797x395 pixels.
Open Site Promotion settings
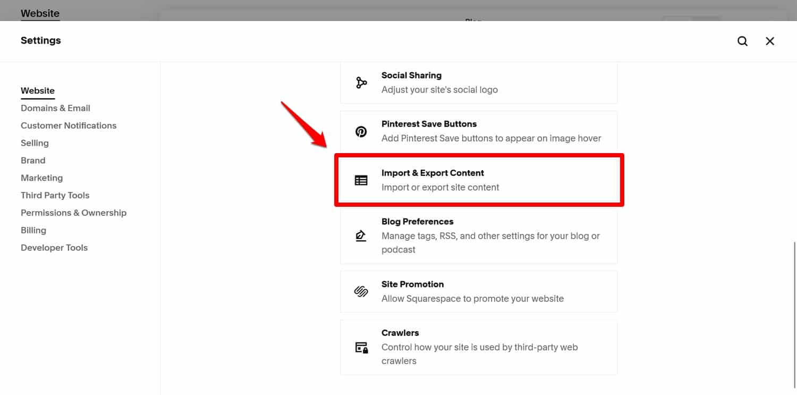(x=479, y=291)
